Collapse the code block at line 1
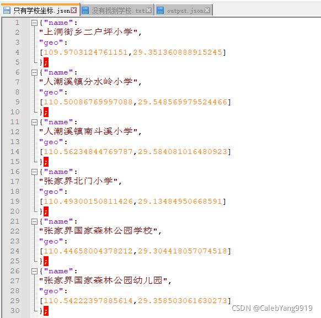 (x=34, y=23)
